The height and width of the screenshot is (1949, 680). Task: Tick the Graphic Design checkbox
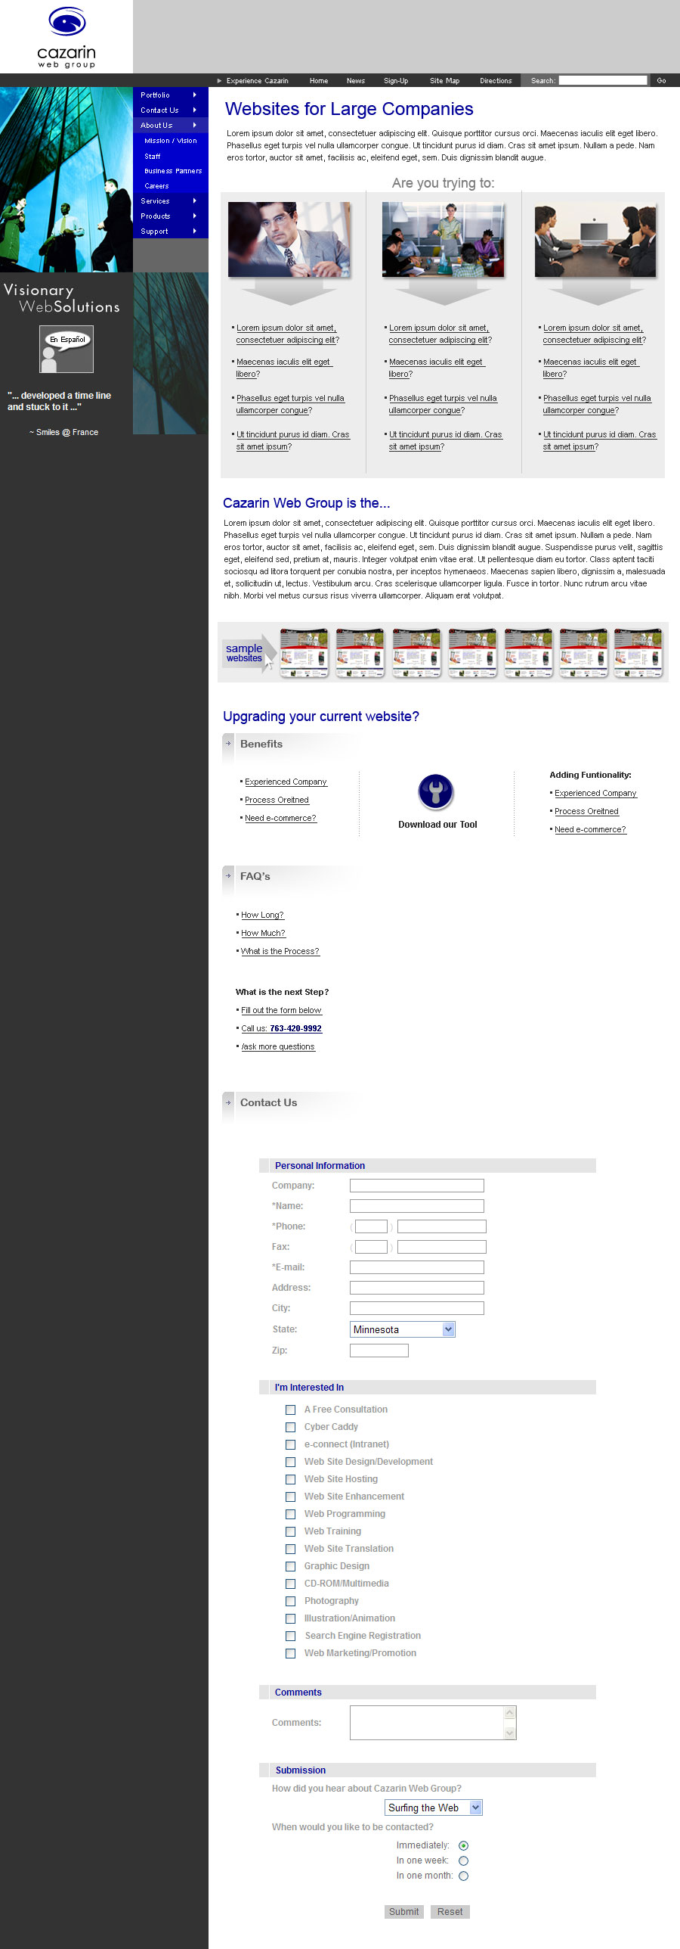pos(290,1566)
